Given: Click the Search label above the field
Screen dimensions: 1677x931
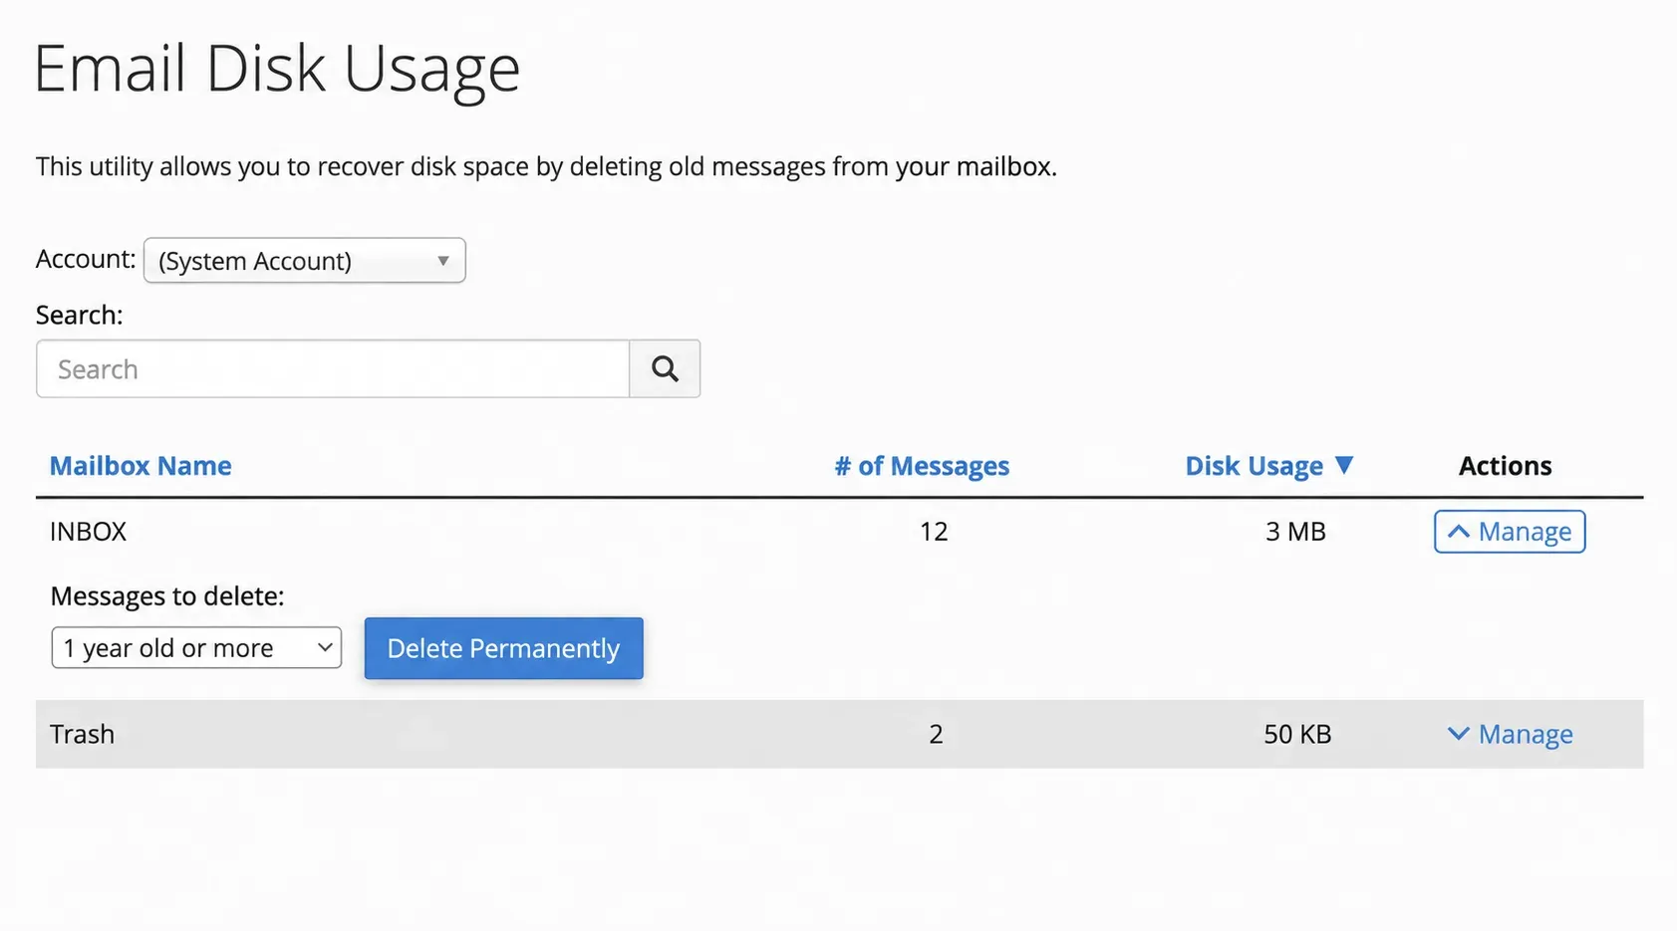Looking at the screenshot, I should pyautogui.click(x=80, y=316).
